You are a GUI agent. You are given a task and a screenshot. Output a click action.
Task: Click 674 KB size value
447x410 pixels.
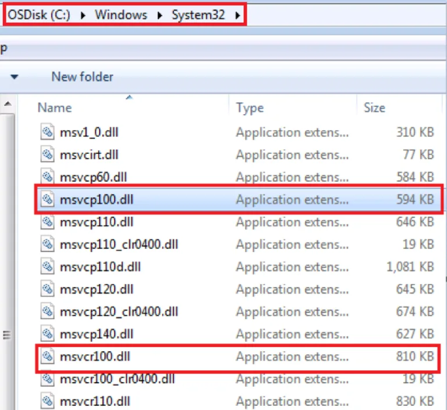[x=415, y=312]
